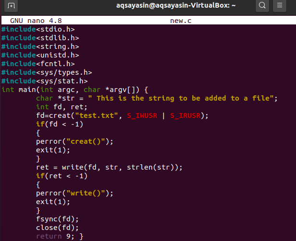Click the string literal 'This is the string'
Screen dimensions: 296x241
pyautogui.click(x=181, y=98)
